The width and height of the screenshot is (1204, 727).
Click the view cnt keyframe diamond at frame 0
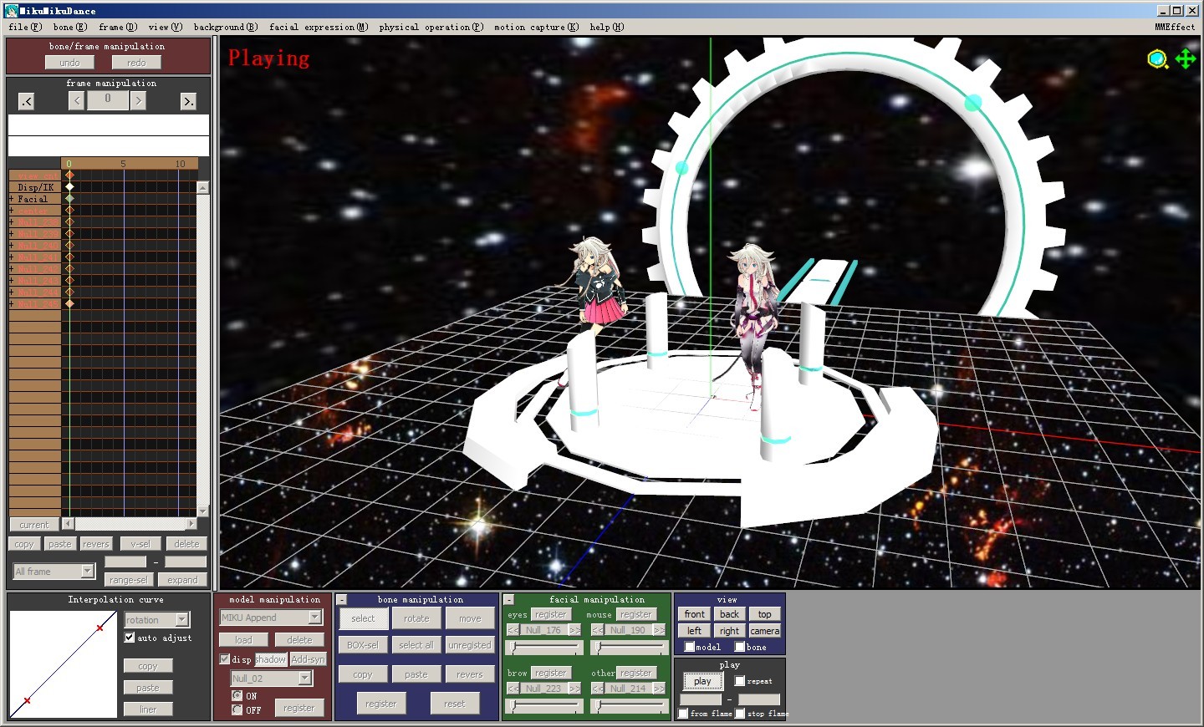point(69,175)
